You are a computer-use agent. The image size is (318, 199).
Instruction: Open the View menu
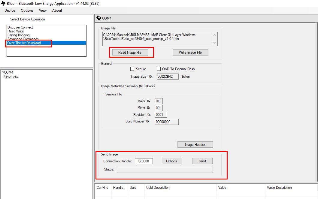pyautogui.click(x=43, y=11)
